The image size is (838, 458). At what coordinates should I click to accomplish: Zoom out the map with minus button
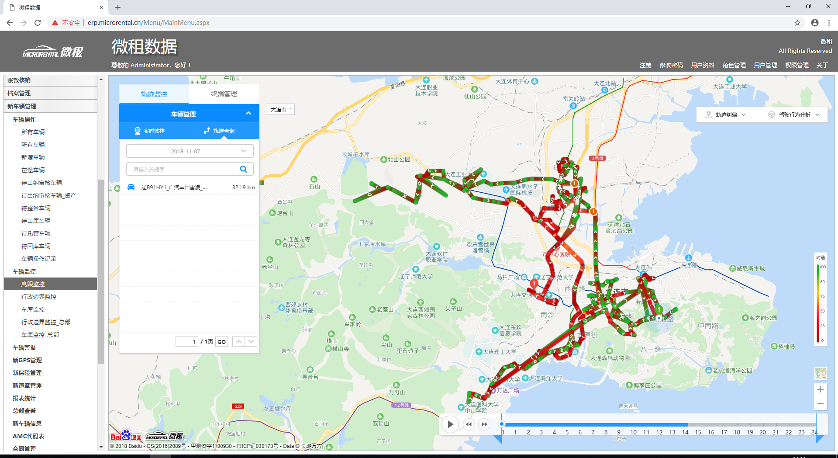point(821,403)
